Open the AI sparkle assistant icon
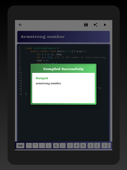 pyautogui.click(x=95, y=25)
